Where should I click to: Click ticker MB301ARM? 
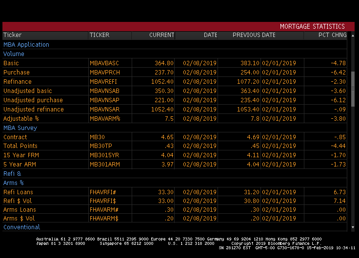tap(105, 165)
